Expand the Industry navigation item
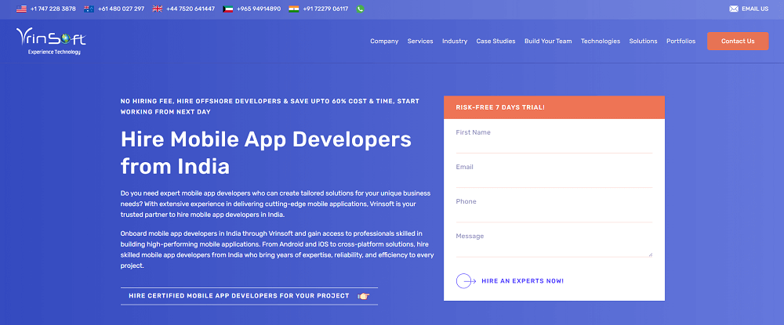 click(x=455, y=42)
